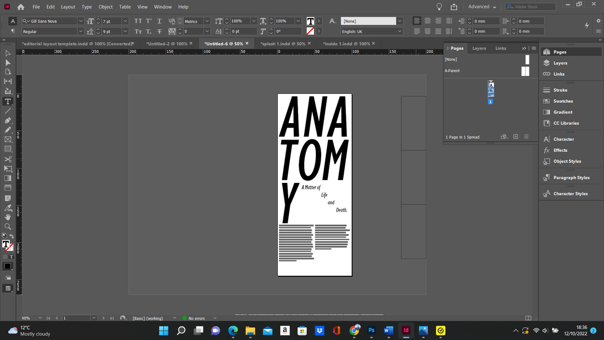Select the Pen tool

pos(8,121)
